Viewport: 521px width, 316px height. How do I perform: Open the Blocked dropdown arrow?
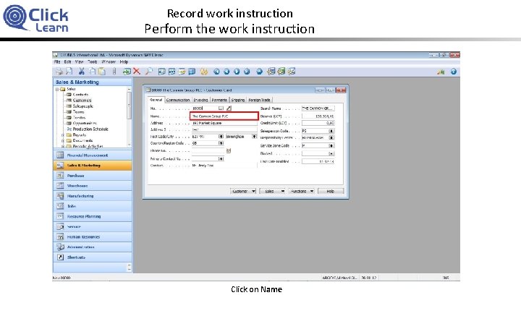coord(331,154)
